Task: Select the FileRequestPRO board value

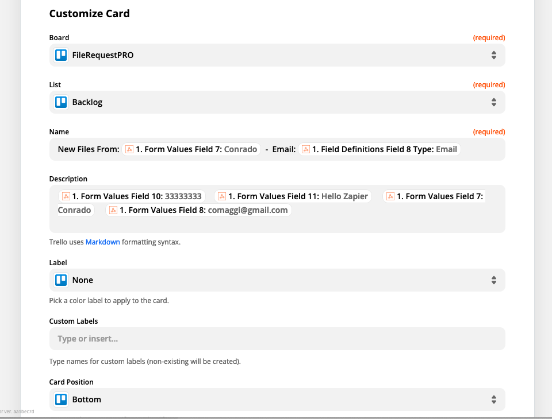Action: pos(103,55)
